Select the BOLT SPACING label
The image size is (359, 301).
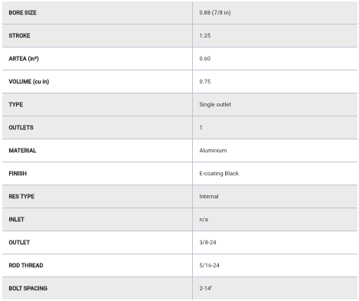pos(28,288)
